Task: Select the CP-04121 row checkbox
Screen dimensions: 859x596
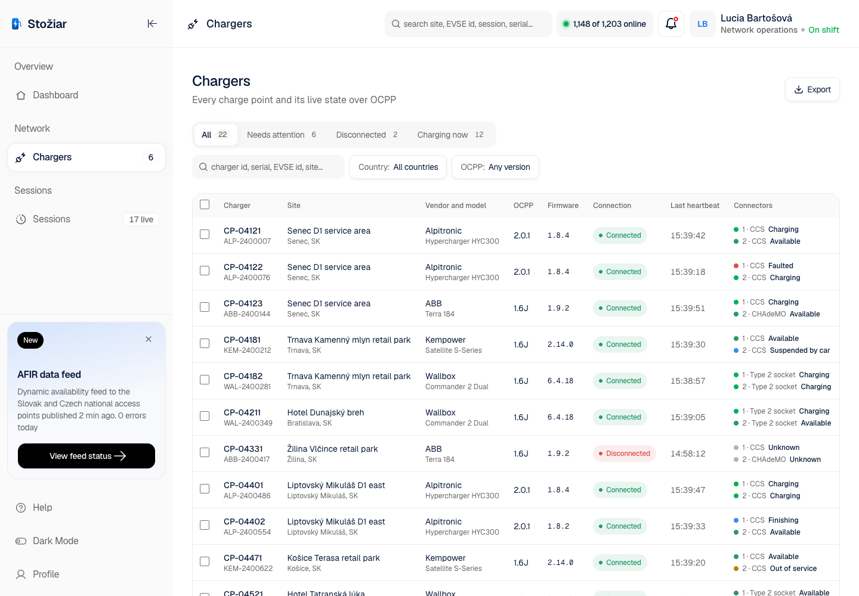Action: pos(205,234)
